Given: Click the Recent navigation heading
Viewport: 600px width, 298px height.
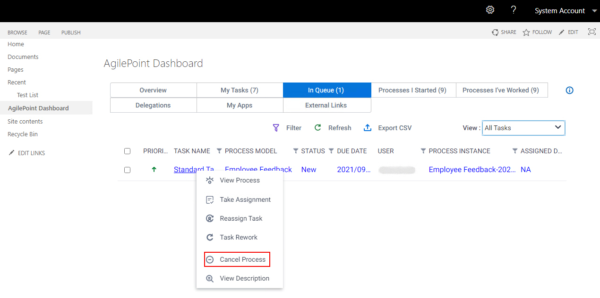Looking at the screenshot, I should click(x=17, y=82).
